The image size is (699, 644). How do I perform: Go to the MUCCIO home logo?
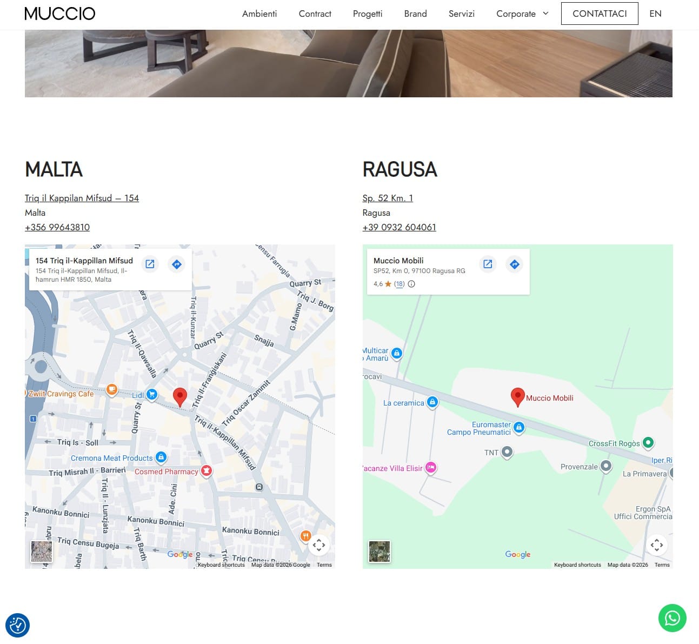[60, 14]
